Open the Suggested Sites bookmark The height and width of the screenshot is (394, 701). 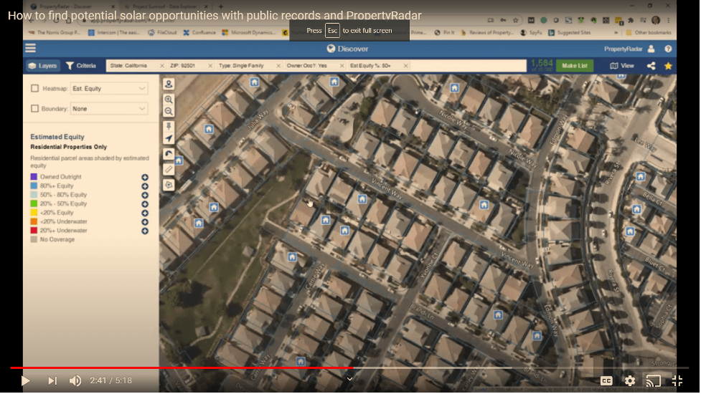(x=569, y=32)
